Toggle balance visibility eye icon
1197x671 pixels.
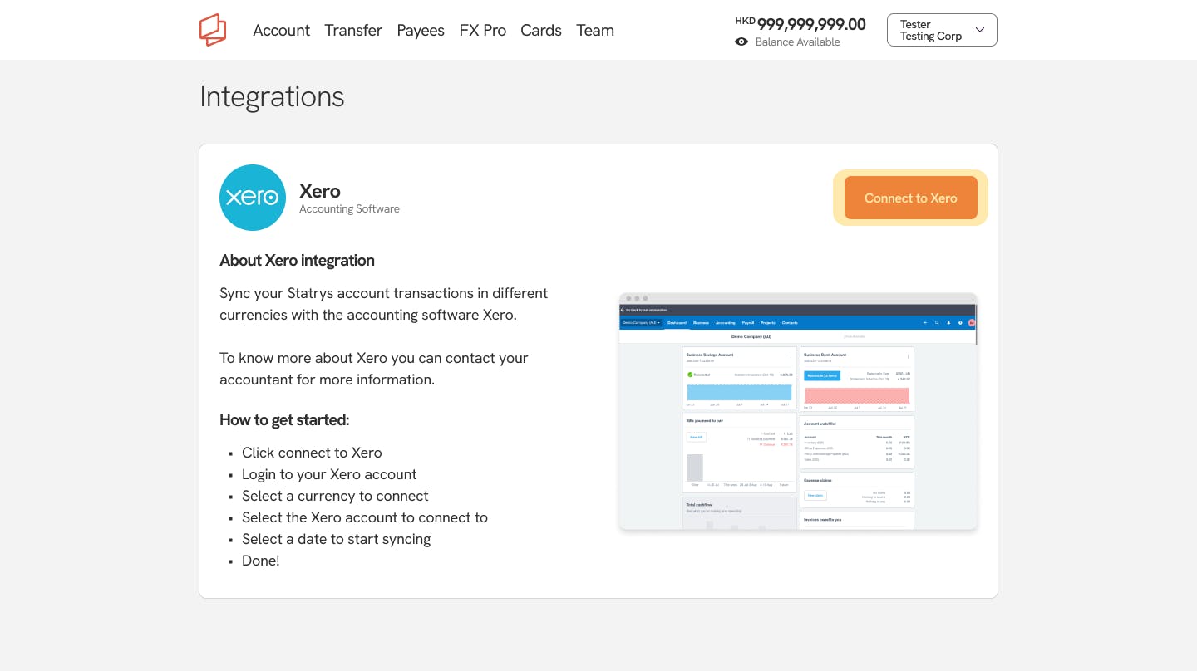tap(741, 42)
